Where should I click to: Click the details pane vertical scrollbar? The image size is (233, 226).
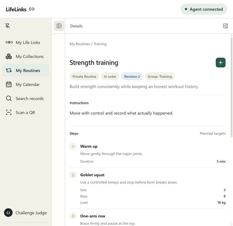tap(231, 87)
